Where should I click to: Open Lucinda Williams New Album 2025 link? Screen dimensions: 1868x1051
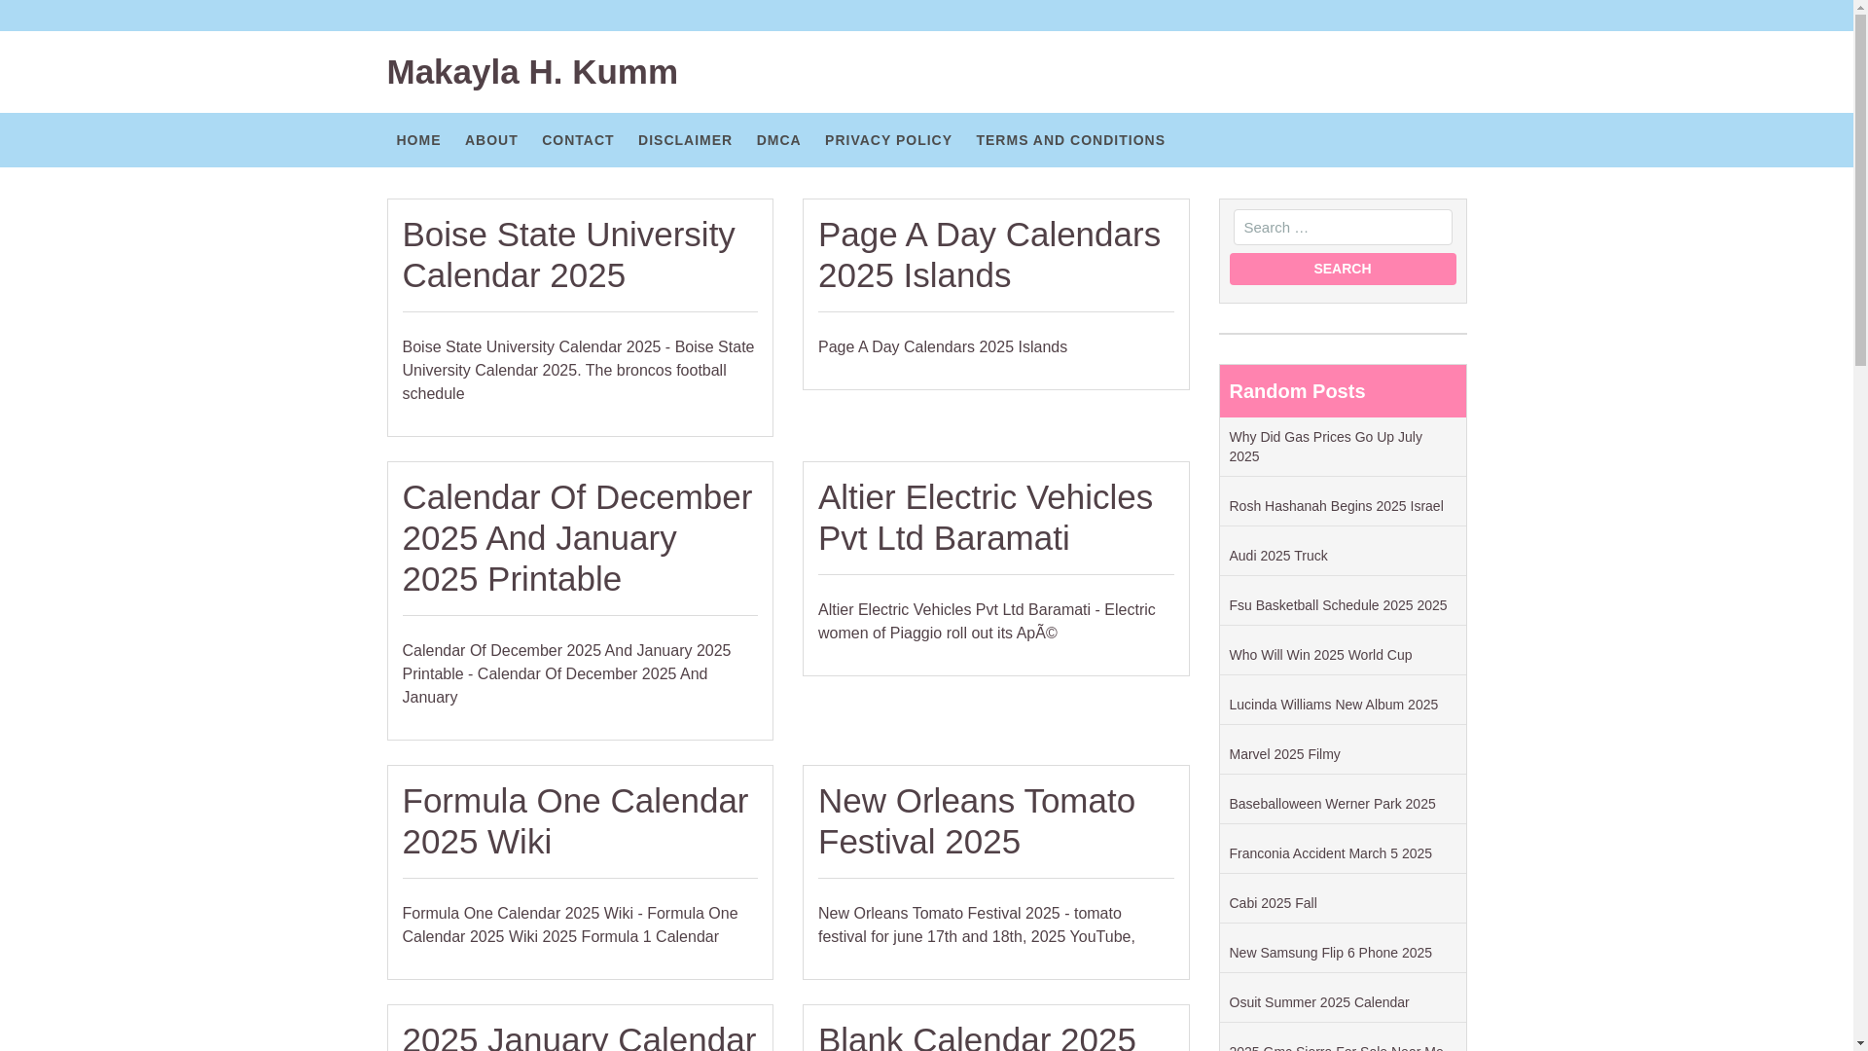tap(1333, 705)
